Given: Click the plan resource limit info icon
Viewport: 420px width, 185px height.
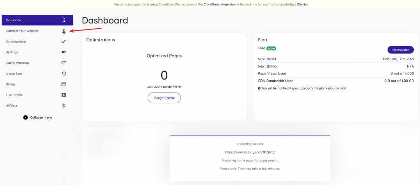Looking at the screenshot, I should point(259,88).
